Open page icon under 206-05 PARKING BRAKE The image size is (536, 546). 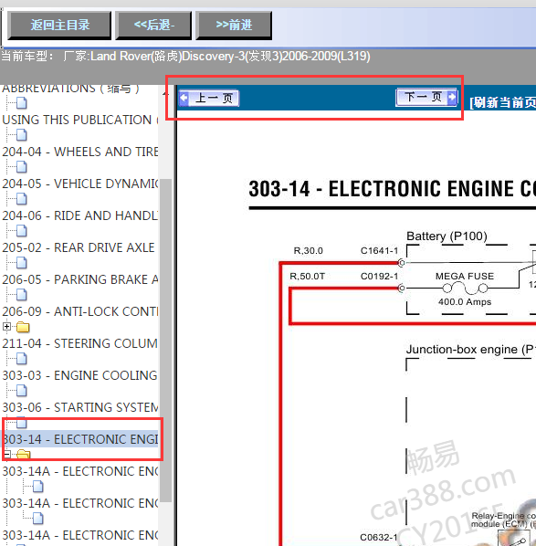click(22, 295)
